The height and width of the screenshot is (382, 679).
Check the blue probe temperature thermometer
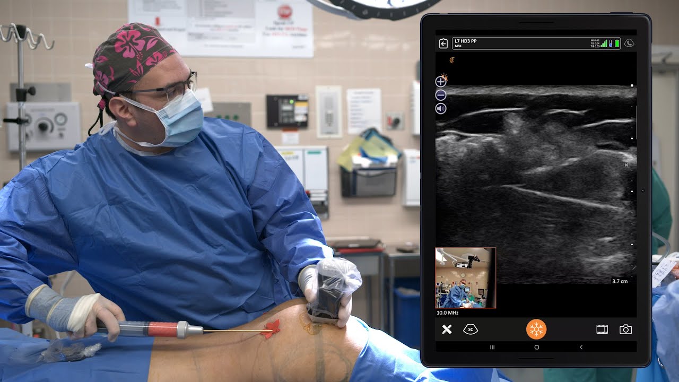(611, 44)
